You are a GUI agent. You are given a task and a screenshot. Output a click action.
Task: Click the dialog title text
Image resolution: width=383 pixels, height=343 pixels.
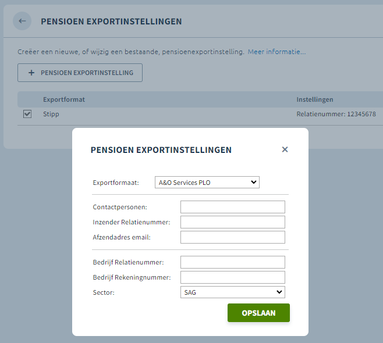click(x=161, y=150)
